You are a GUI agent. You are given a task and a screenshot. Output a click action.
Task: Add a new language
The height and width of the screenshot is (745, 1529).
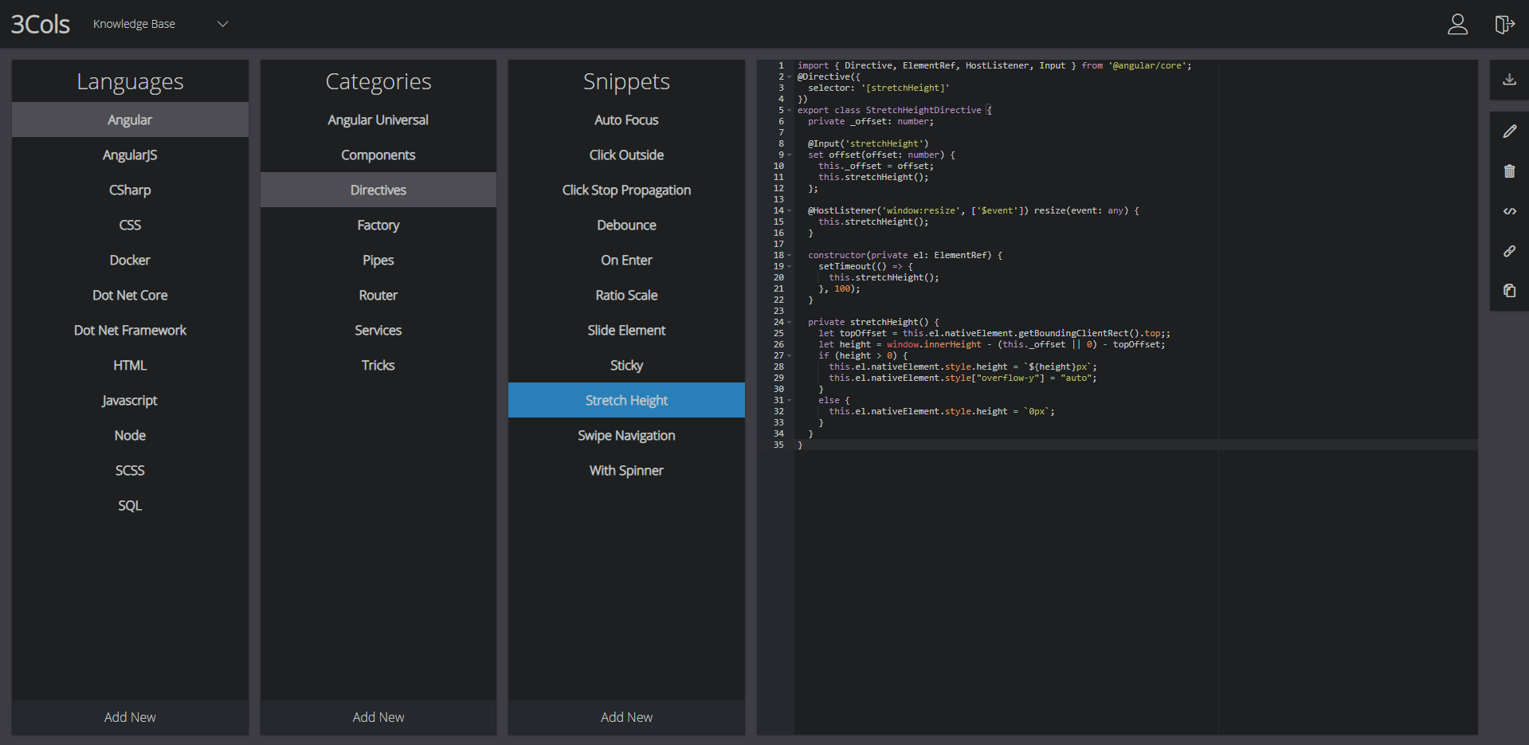(129, 716)
